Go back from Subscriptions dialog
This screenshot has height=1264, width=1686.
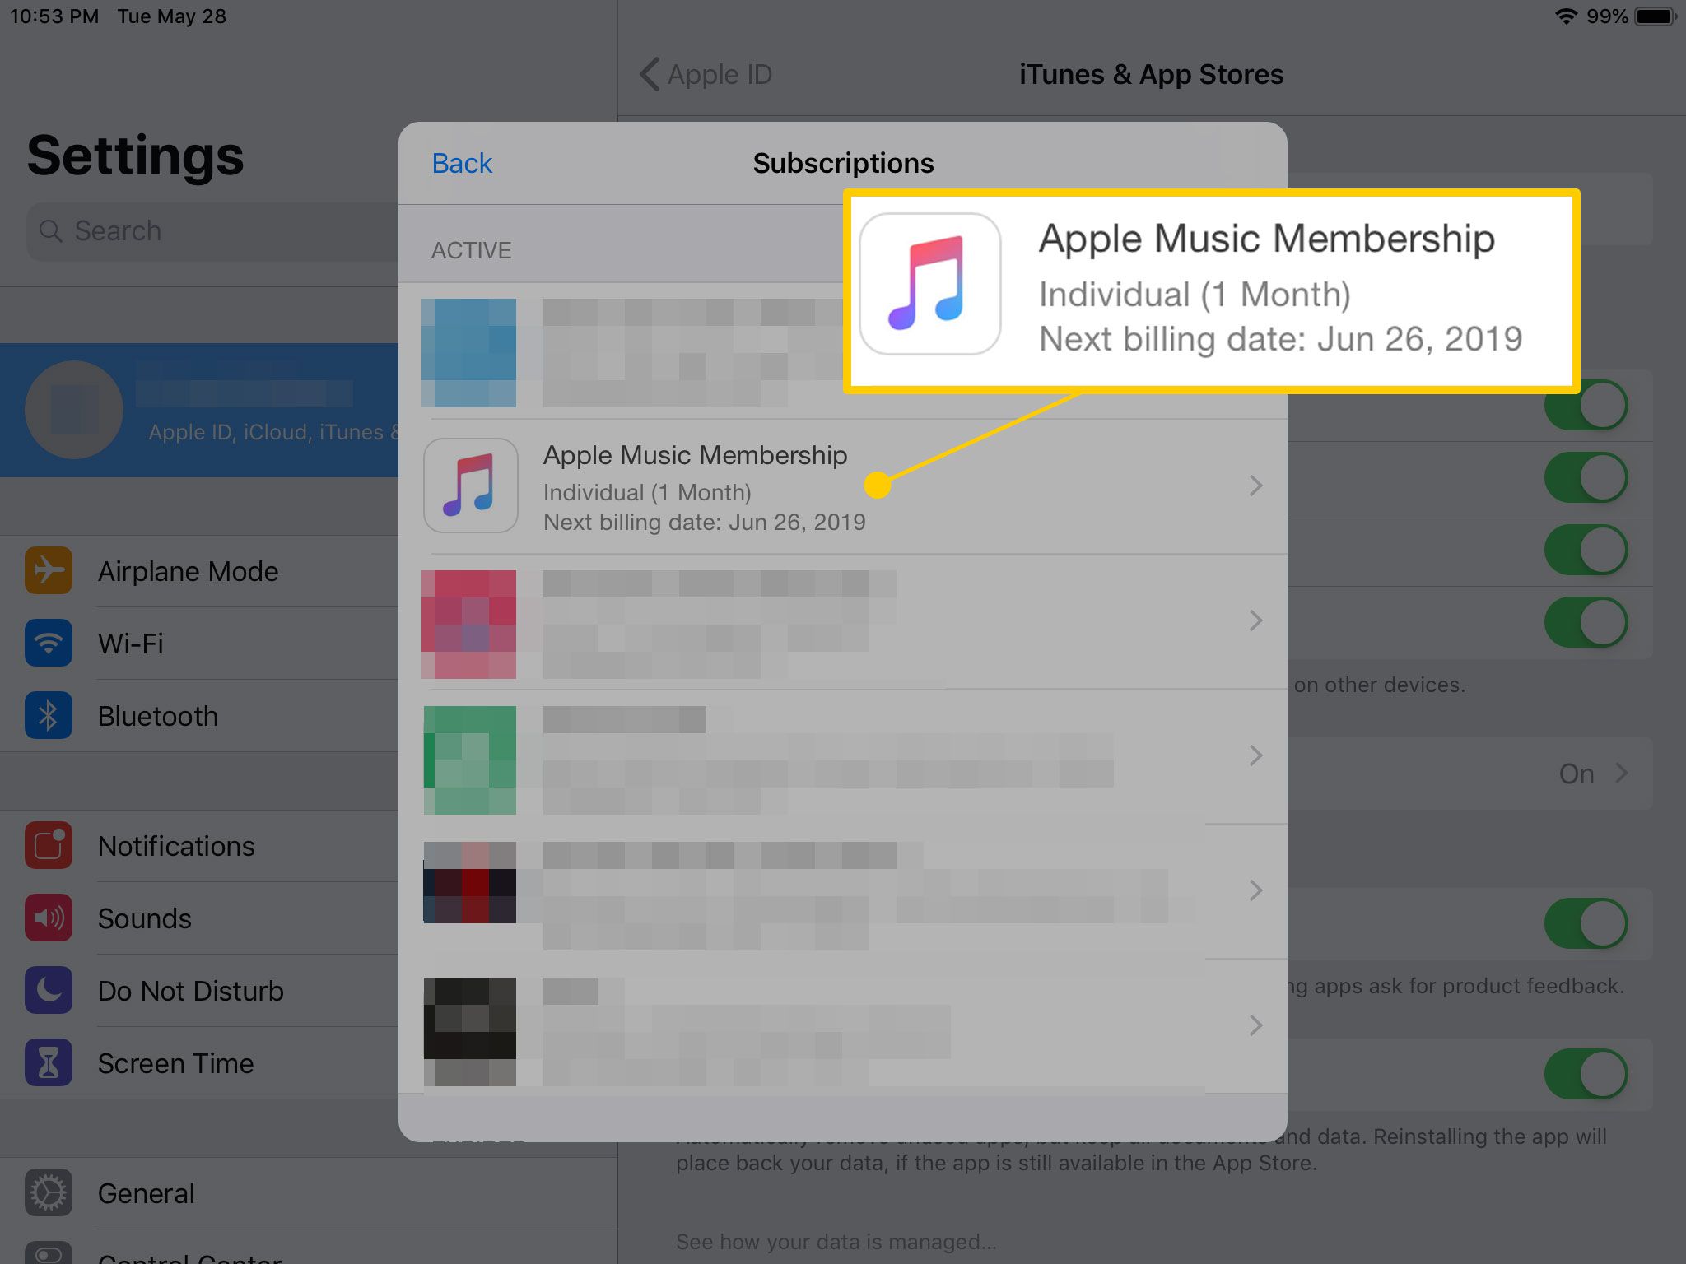(462, 163)
